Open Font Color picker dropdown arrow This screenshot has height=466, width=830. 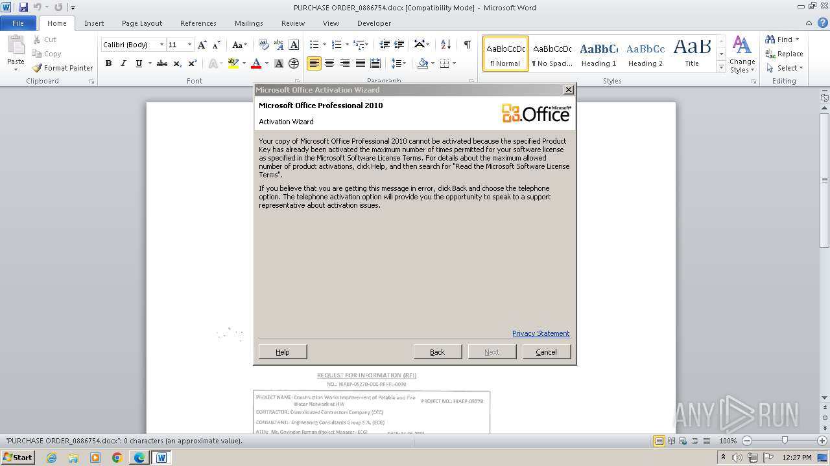[x=267, y=63]
